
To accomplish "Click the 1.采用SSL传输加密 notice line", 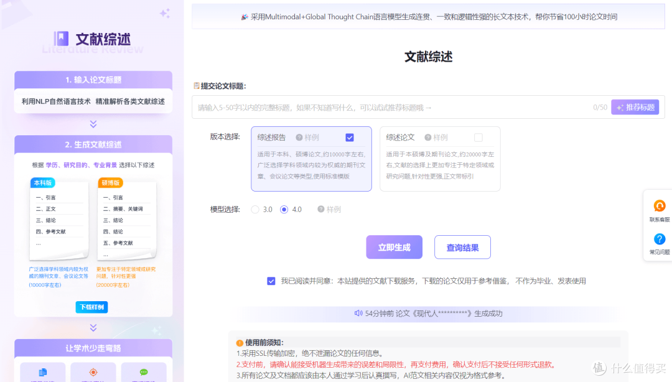I will [310, 353].
